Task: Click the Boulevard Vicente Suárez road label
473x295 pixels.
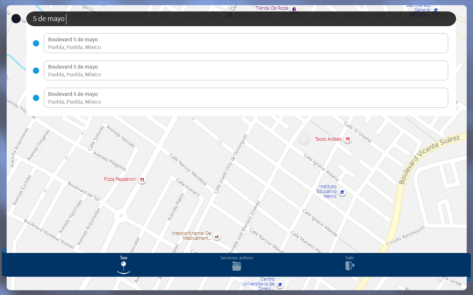Action: click(429, 159)
